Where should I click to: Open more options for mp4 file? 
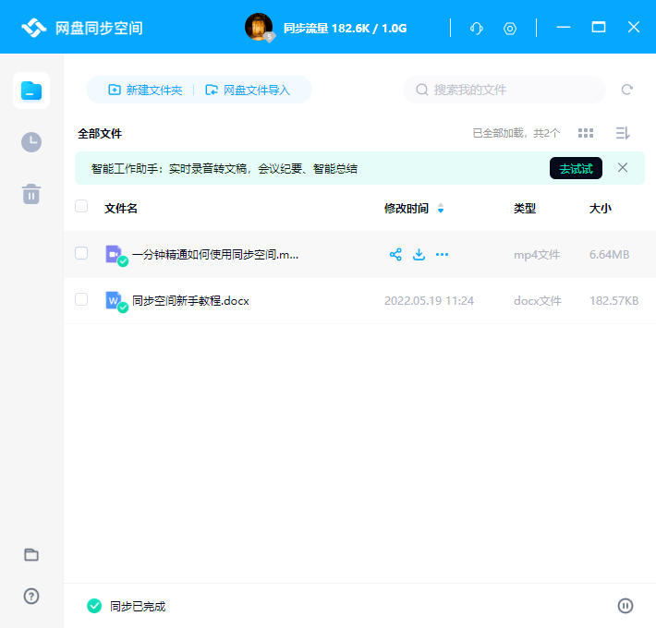(x=442, y=254)
